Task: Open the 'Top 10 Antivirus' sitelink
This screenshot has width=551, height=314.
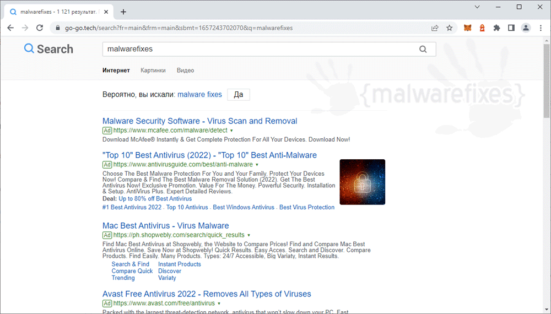Action: (x=187, y=207)
